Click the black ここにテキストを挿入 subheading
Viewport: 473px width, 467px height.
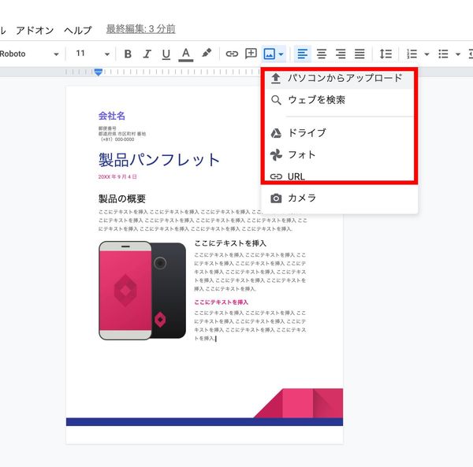pos(230,243)
